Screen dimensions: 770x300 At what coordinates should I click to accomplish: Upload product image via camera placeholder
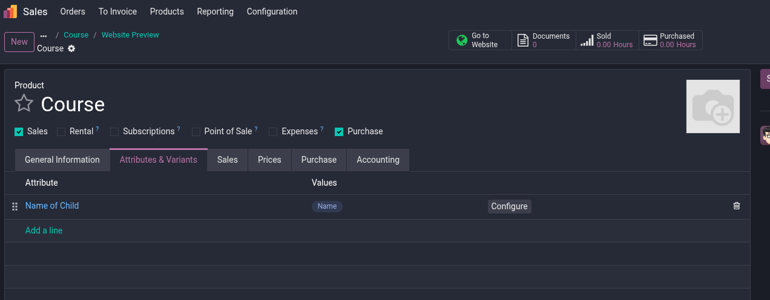click(712, 106)
